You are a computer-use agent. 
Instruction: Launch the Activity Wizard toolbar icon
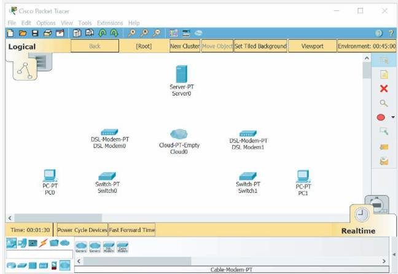pyautogui.click(x=60, y=33)
